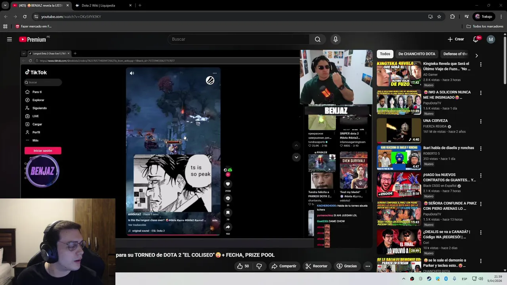Viewport: 507px width, 285px height.
Task: Like the video with thumbs up
Action: point(243,266)
